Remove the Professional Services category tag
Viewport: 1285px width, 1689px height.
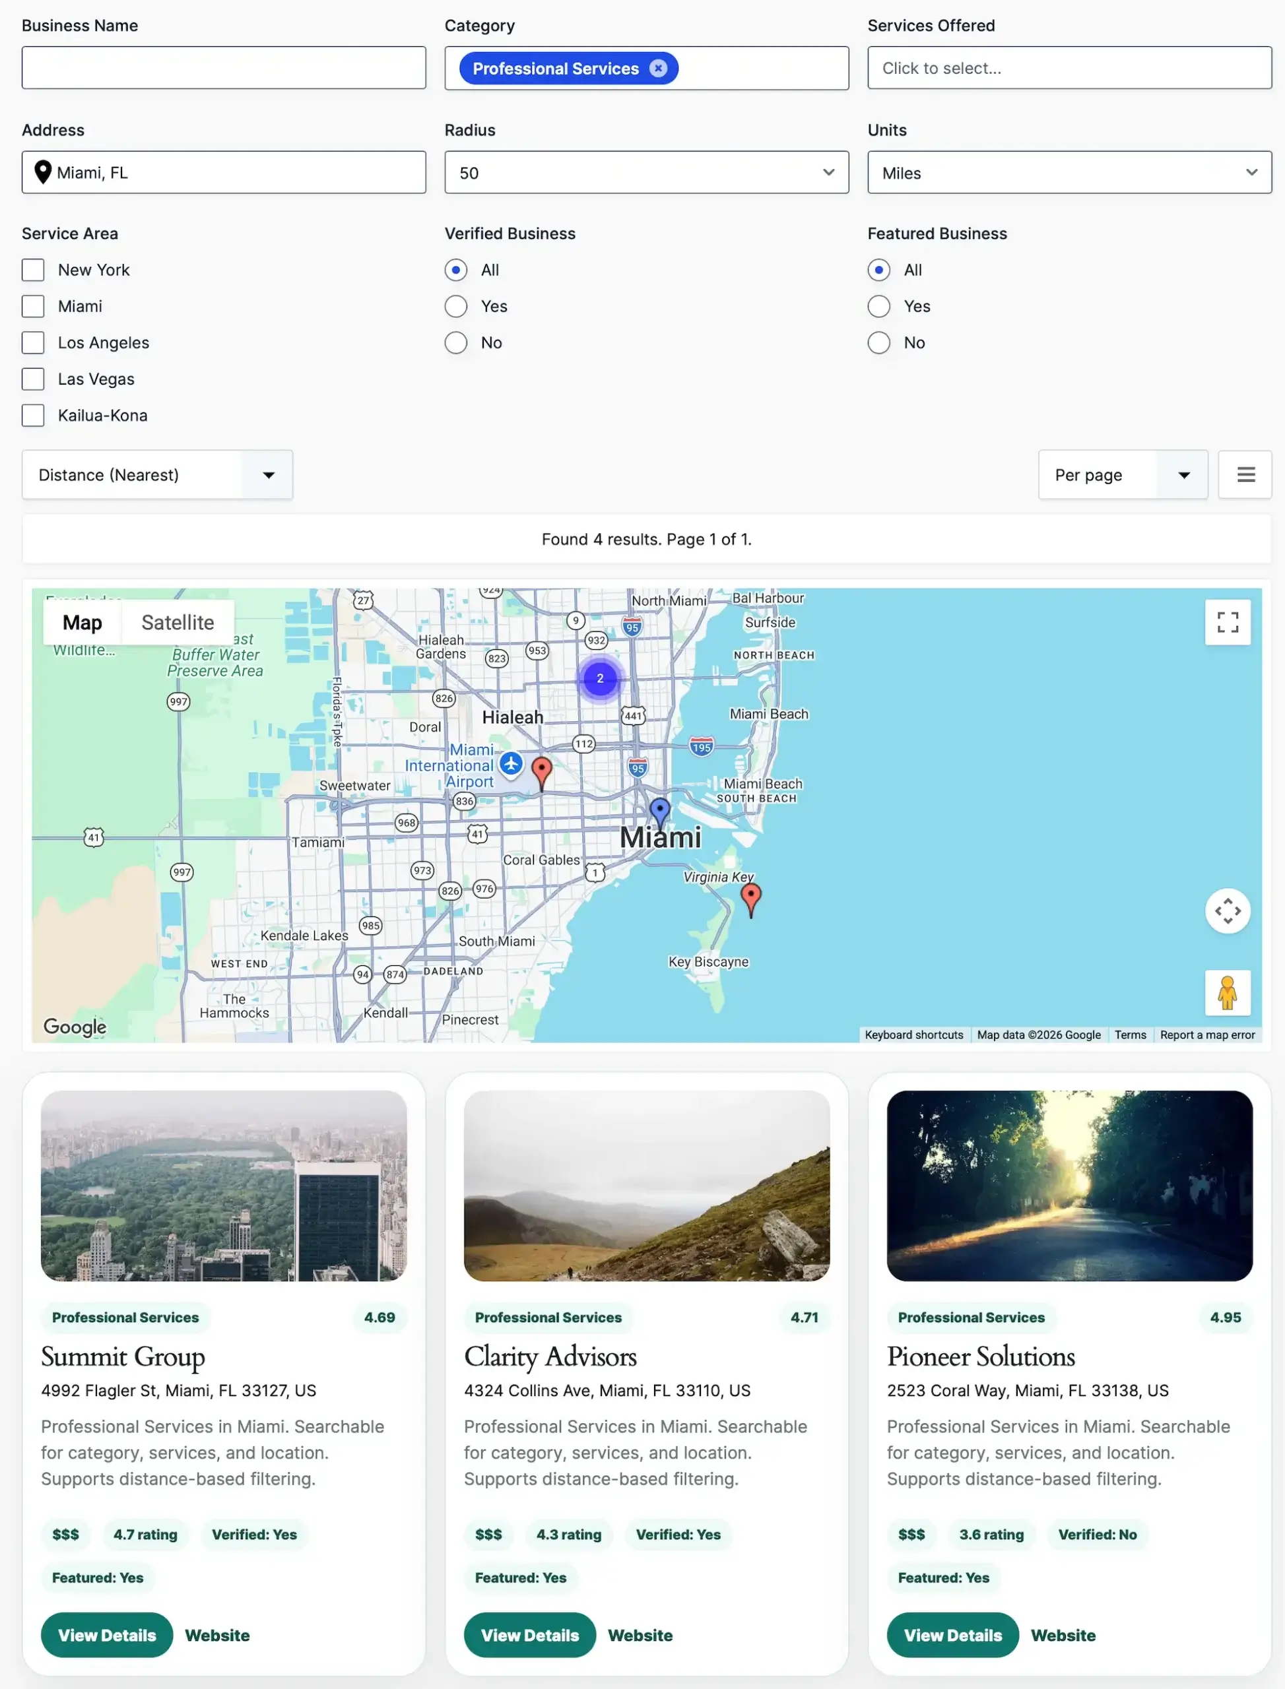coord(658,68)
